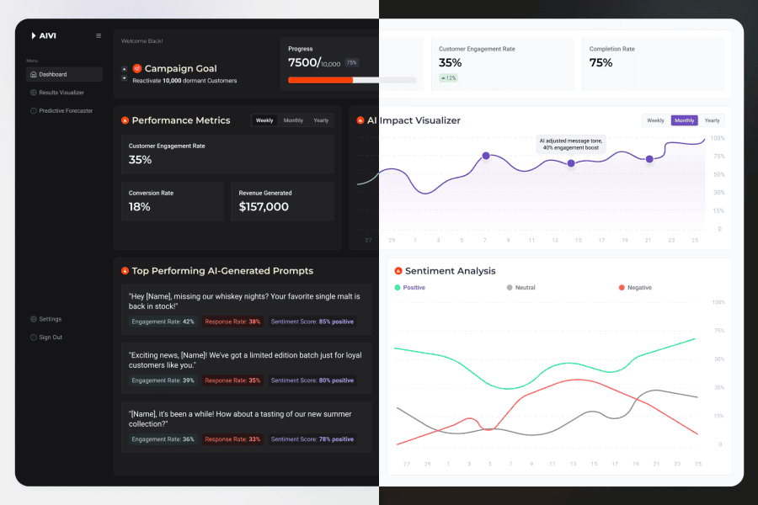Select Yearly in Performance Metrics
The height and width of the screenshot is (505, 758).
(321, 120)
